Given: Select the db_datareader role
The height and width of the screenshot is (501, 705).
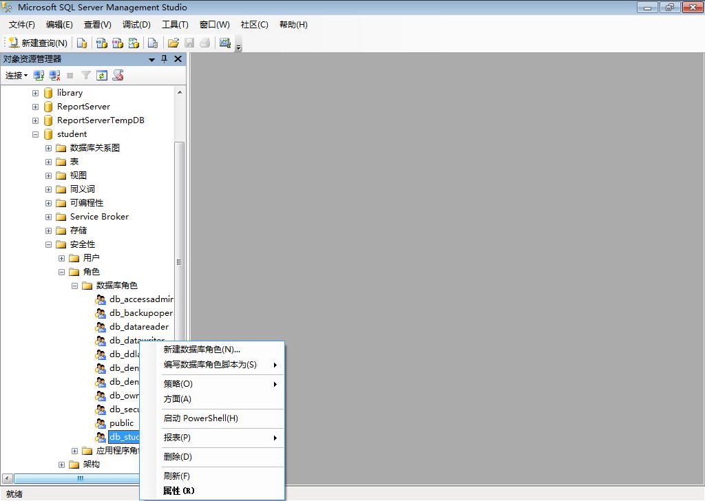Looking at the screenshot, I should [139, 327].
